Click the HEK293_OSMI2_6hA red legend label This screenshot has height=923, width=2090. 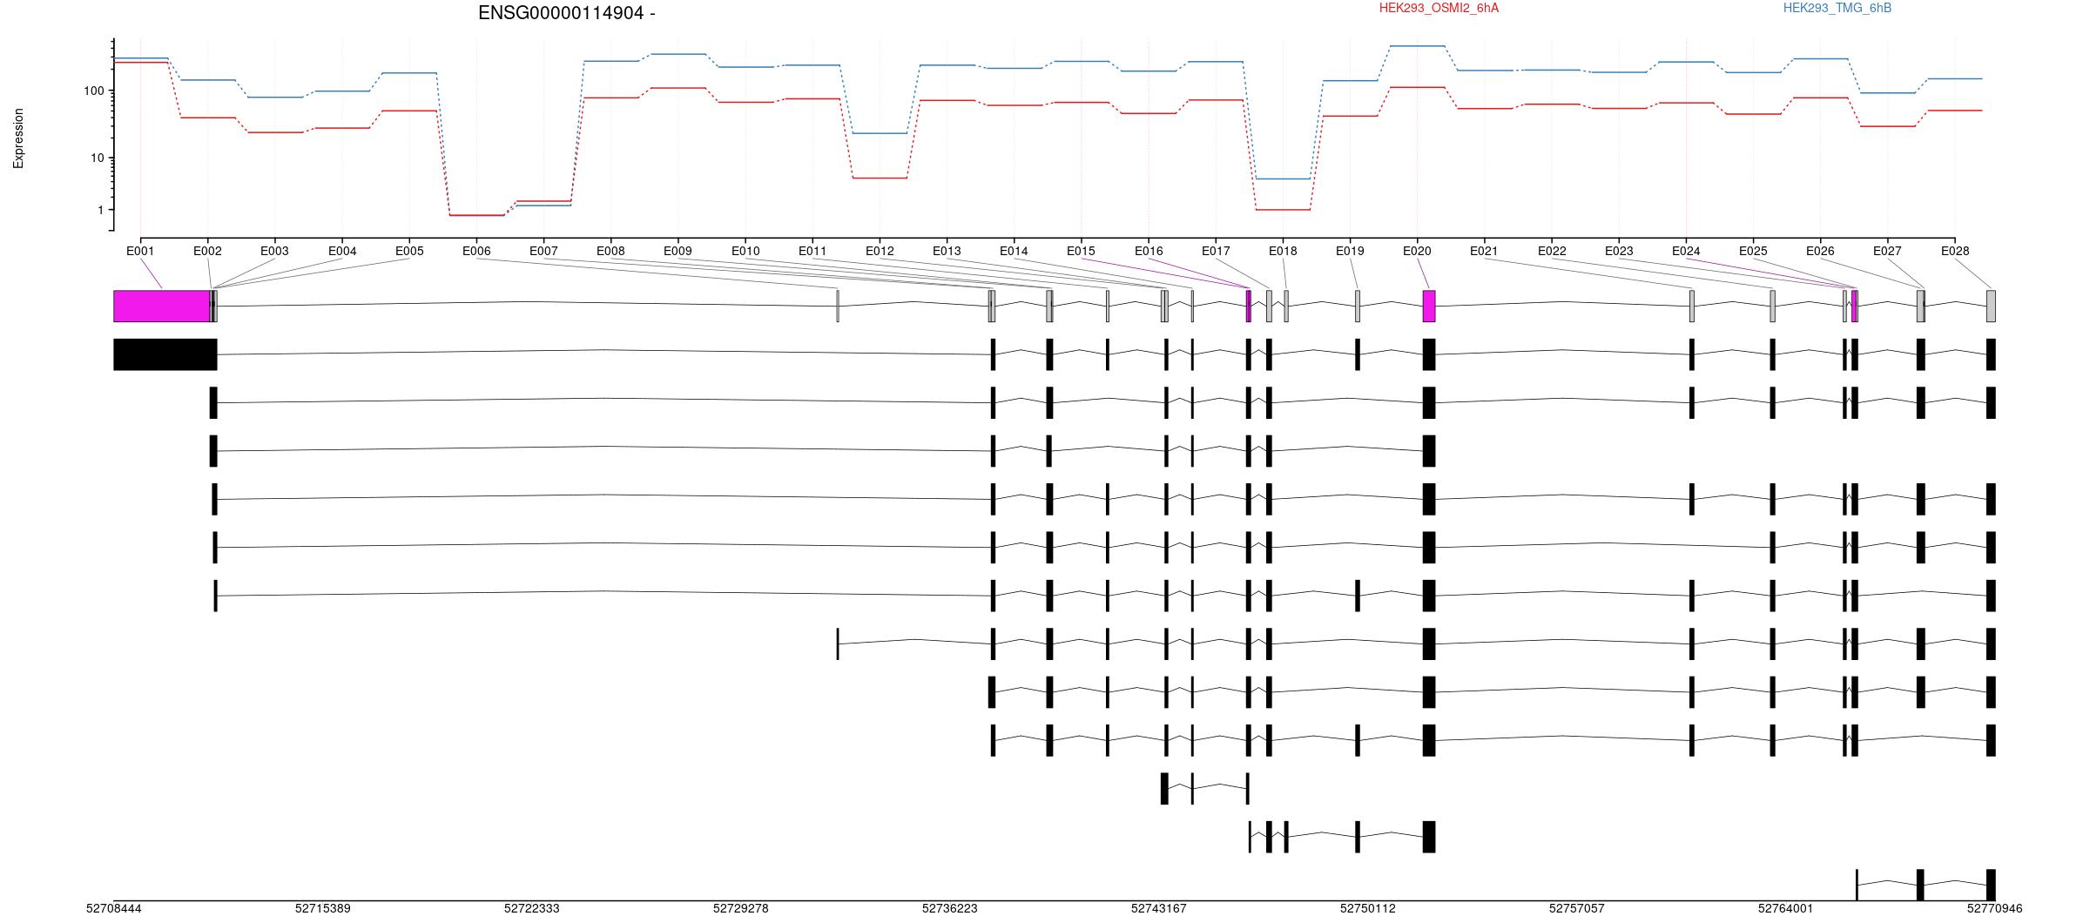tap(1439, 8)
